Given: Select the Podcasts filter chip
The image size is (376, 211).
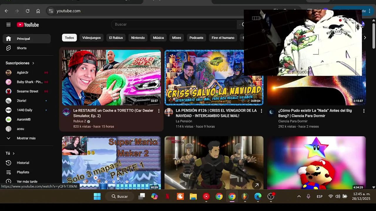Looking at the screenshot, I should 196,38.
